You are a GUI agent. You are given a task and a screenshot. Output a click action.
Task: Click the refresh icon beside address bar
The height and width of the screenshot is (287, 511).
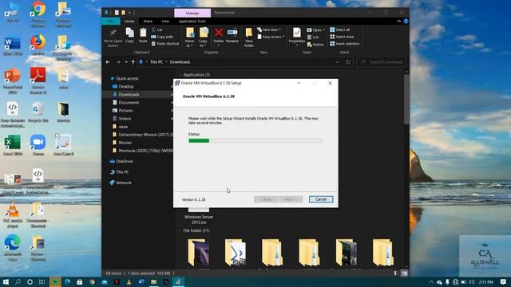348,62
